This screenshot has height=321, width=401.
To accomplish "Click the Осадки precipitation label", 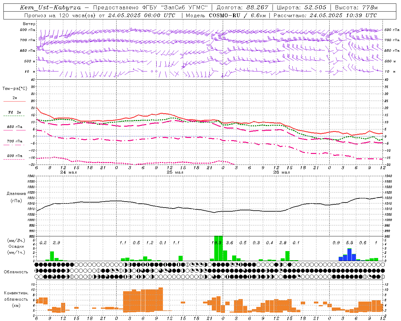I will coord(16,246).
